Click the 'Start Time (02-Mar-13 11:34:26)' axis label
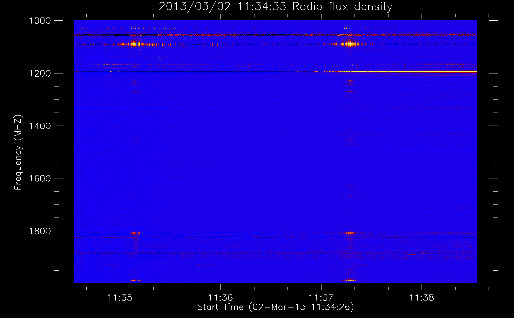This screenshot has width=514, height=318. click(275, 307)
